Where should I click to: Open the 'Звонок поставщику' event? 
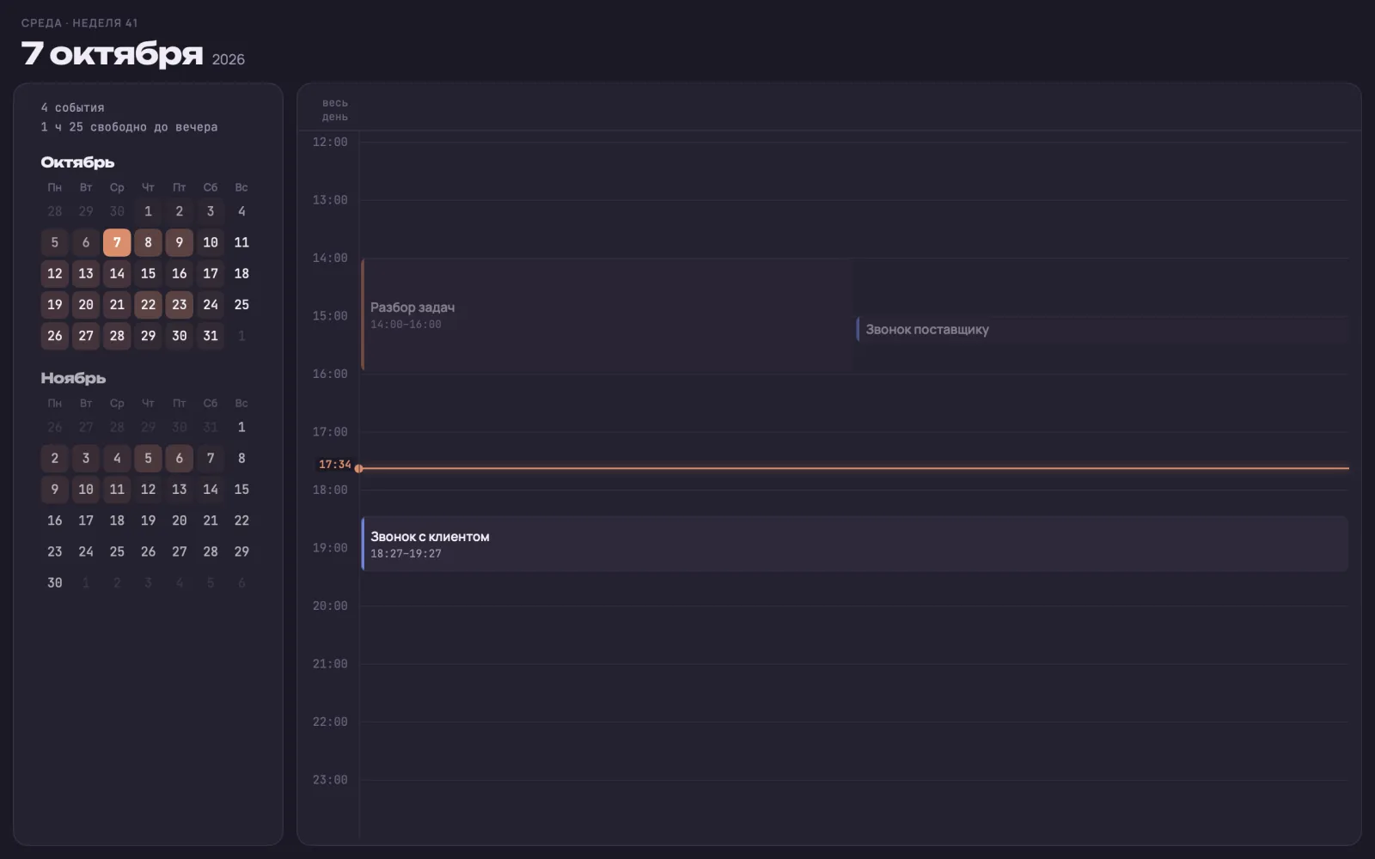[1102, 329]
